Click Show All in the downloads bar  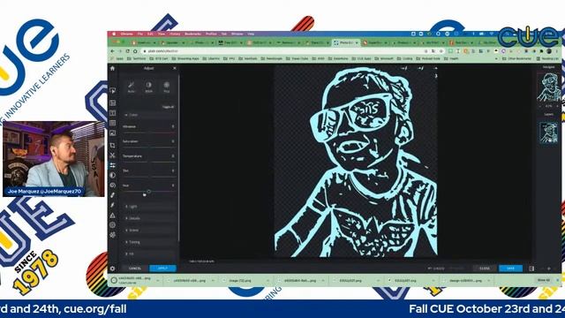(x=544, y=280)
